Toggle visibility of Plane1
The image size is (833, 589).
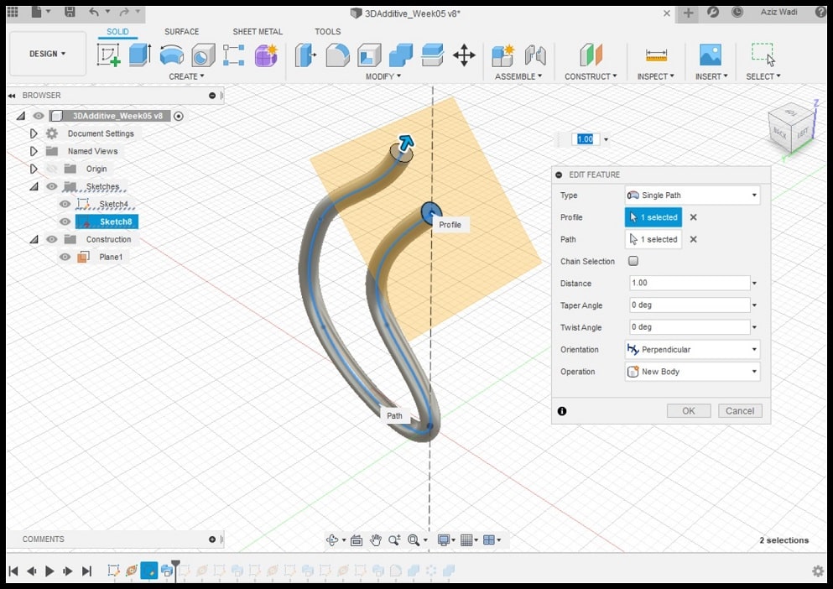pos(65,257)
